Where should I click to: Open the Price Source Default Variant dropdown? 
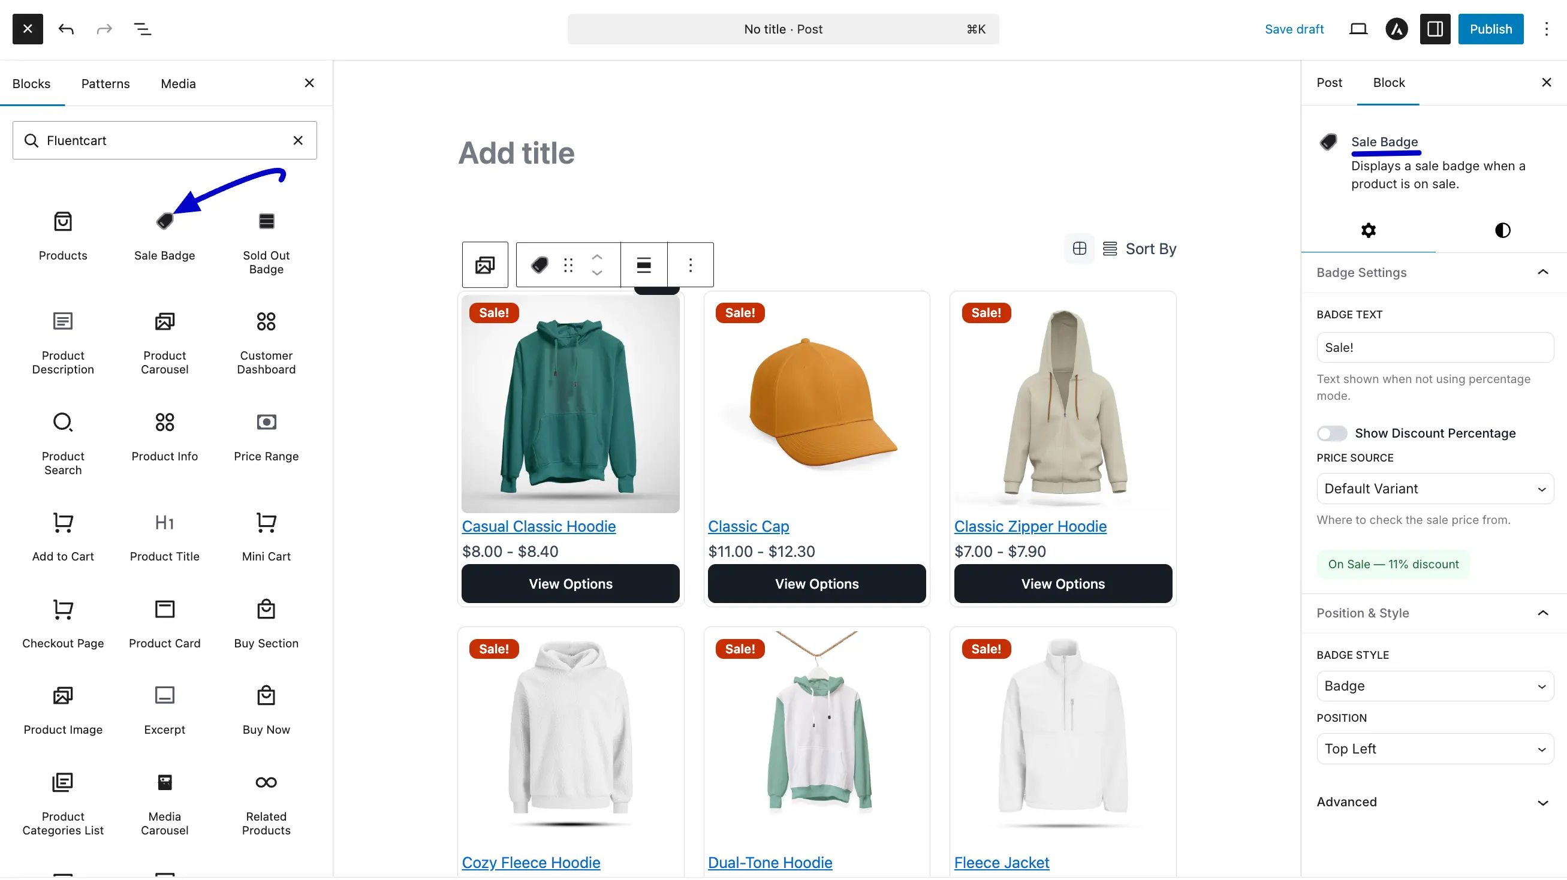point(1435,489)
